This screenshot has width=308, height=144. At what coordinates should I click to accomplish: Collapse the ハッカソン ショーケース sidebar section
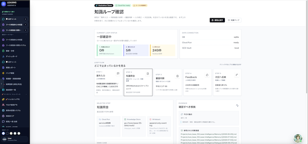27,94
